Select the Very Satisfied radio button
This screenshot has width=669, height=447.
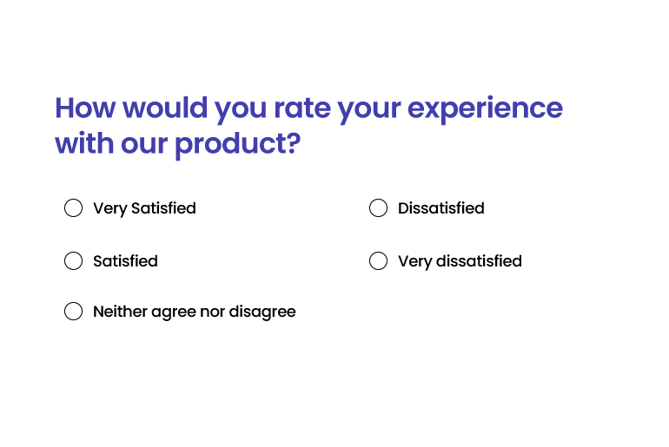[x=73, y=208]
